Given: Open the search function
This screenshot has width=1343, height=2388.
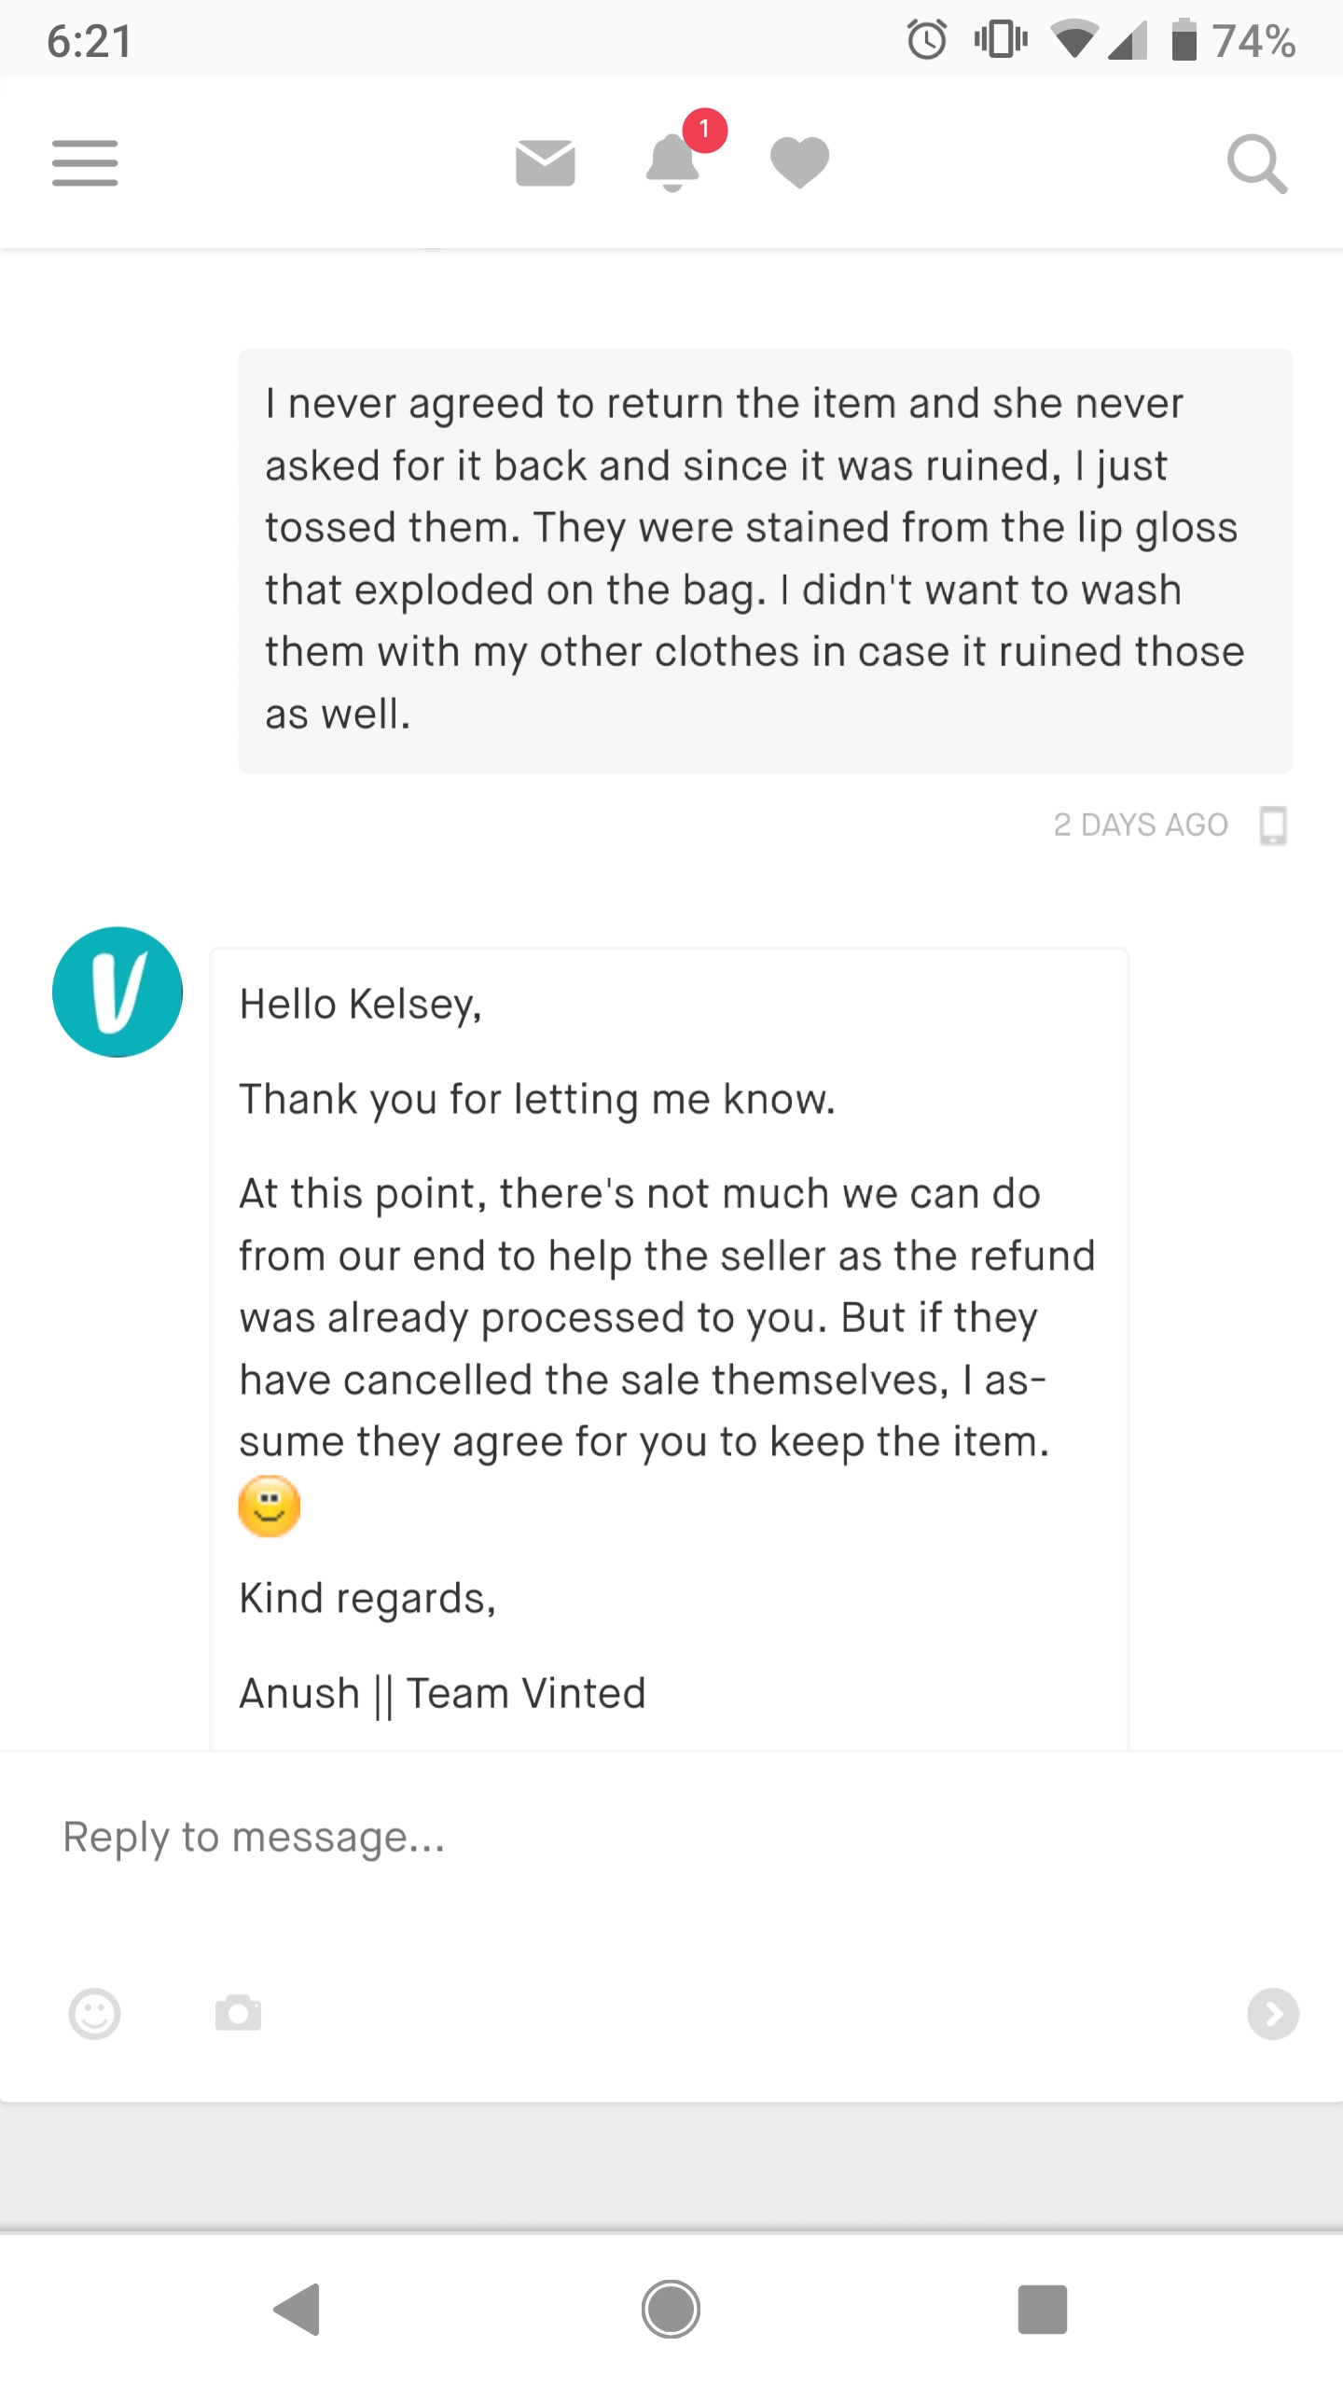Looking at the screenshot, I should (1256, 164).
